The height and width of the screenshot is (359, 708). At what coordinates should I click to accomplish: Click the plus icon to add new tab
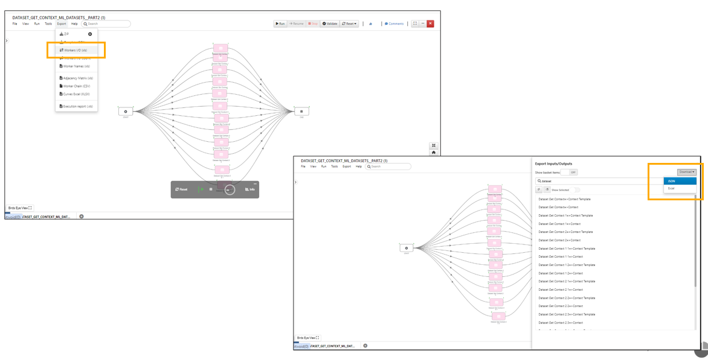[x=82, y=216]
